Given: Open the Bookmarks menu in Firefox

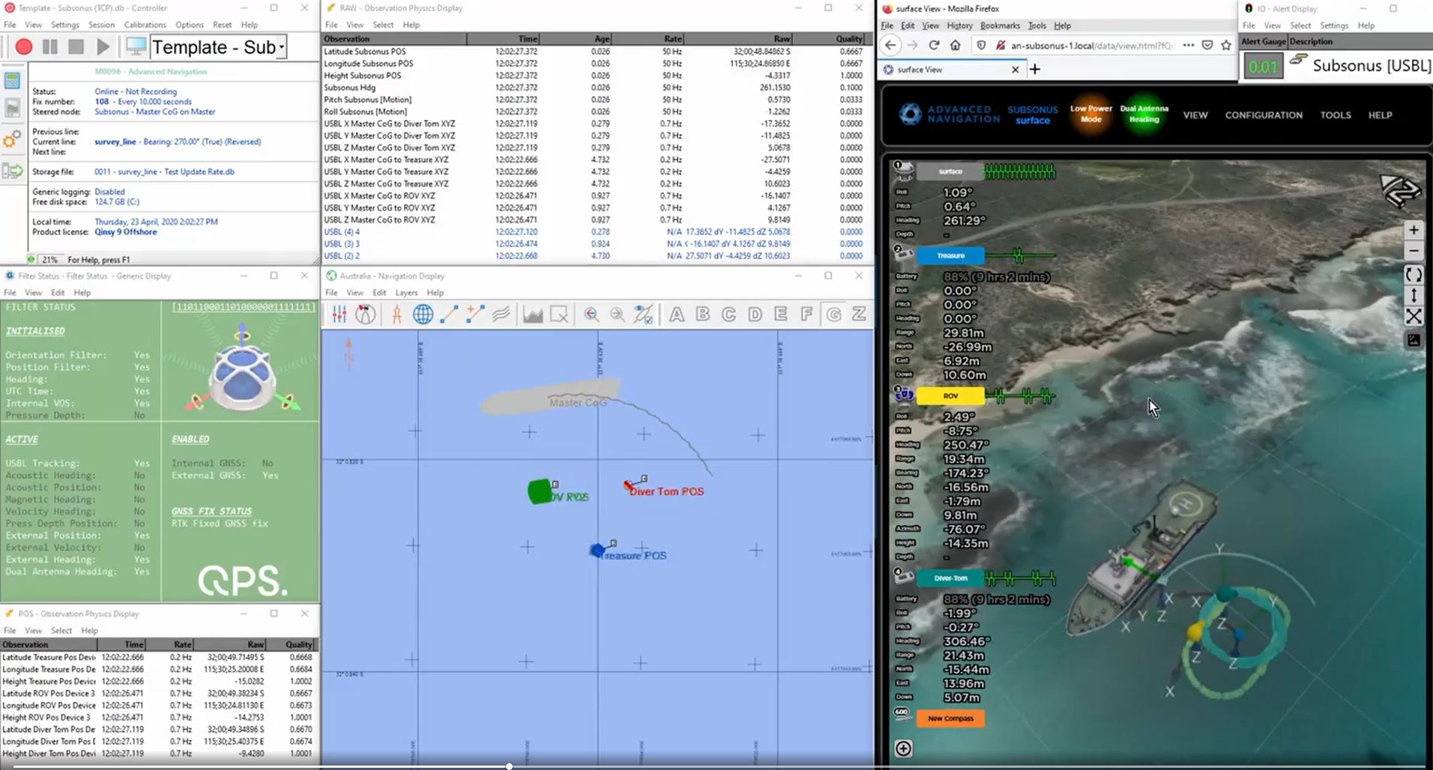Looking at the screenshot, I should [x=1000, y=25].
